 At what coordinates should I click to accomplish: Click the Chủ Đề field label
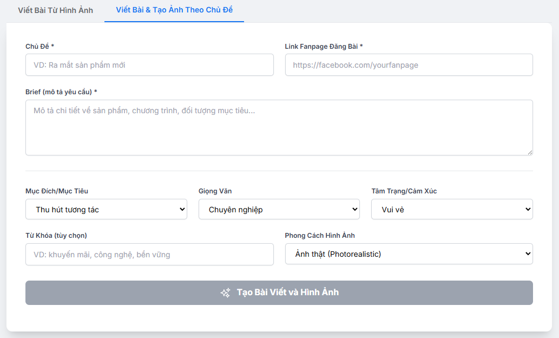(x=40, y=47)
